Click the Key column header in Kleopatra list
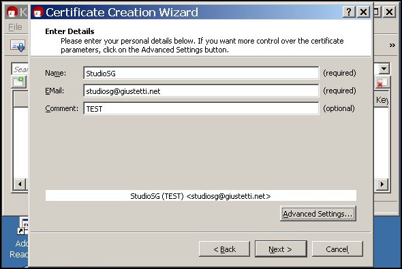 click(382, 99)
